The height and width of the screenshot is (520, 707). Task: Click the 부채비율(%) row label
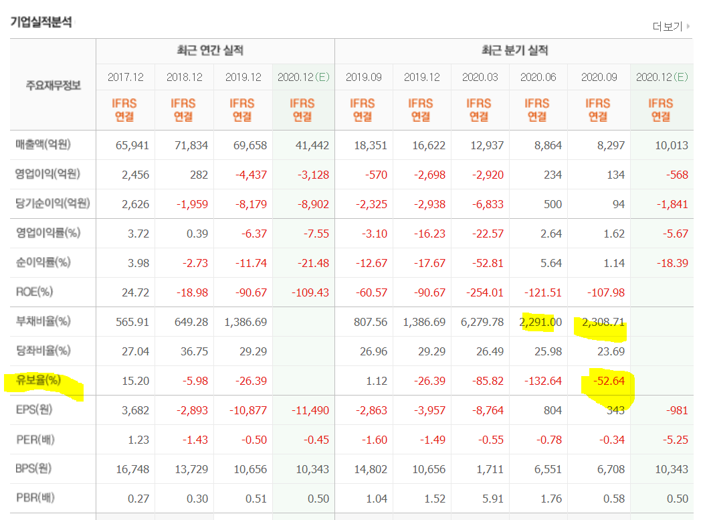tap(43, 321)
